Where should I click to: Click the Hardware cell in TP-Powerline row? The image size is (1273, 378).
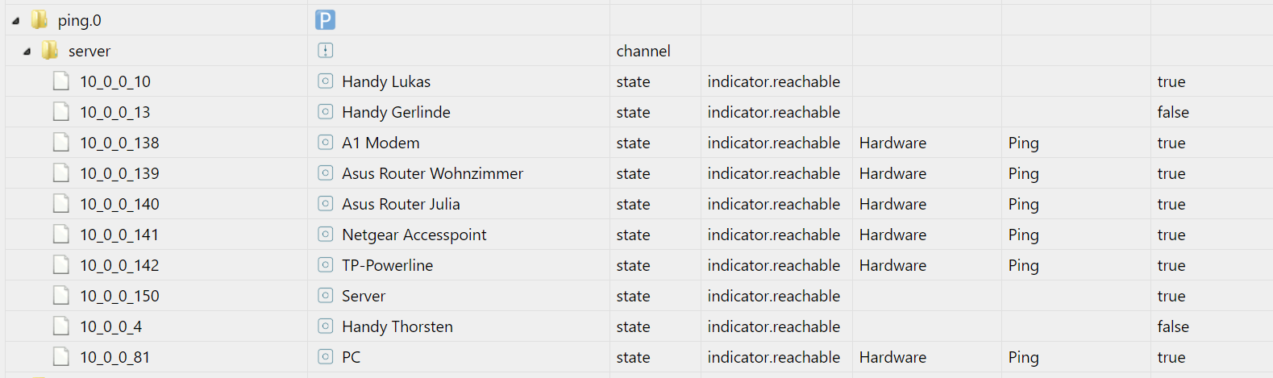(x=892, y=265)
